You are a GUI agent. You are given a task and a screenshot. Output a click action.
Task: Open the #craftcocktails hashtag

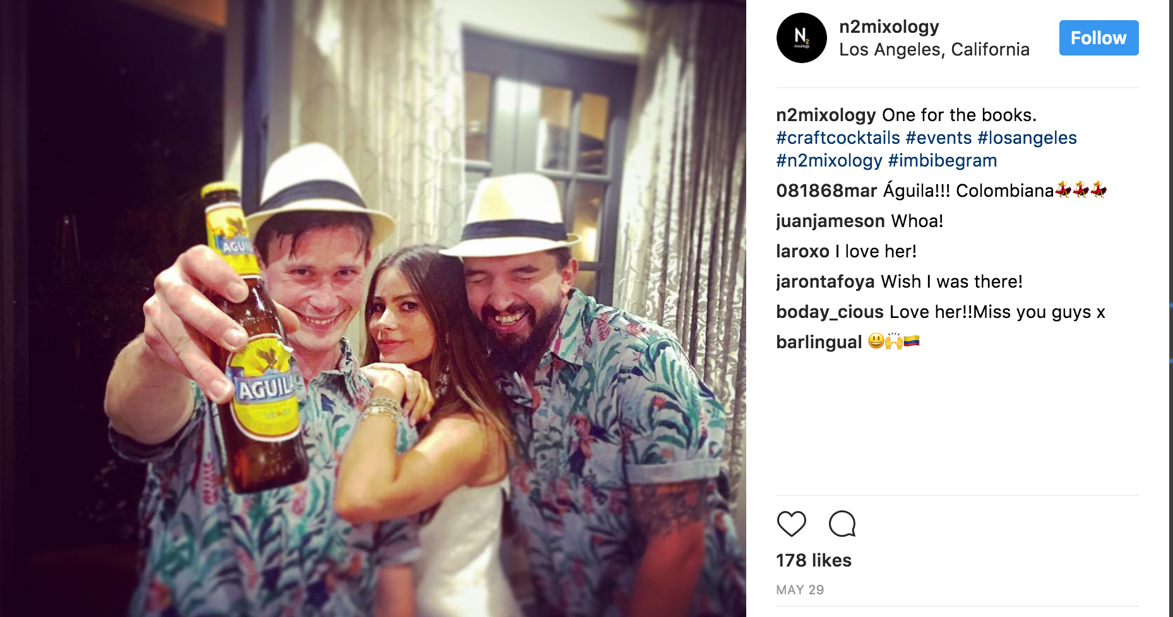[x=838, y=138]
